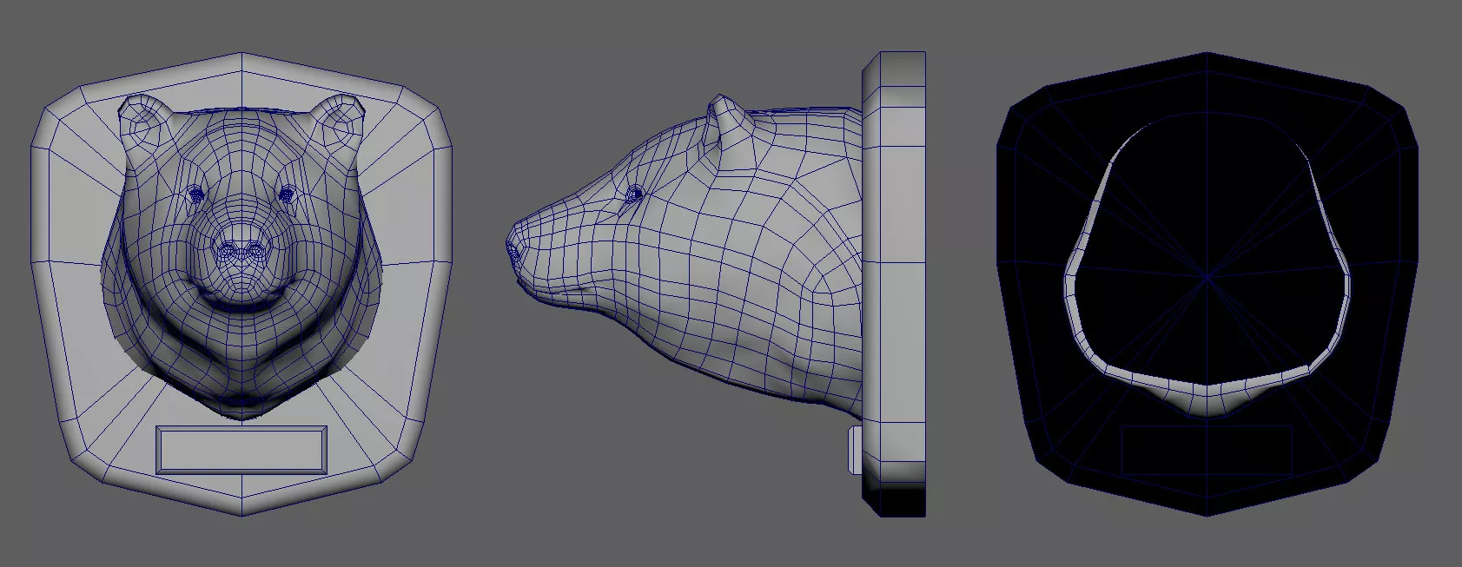The width and height of the screenshot is (1462, 567).
Task: Select the snout tip in side view
Action: (513, 250)
